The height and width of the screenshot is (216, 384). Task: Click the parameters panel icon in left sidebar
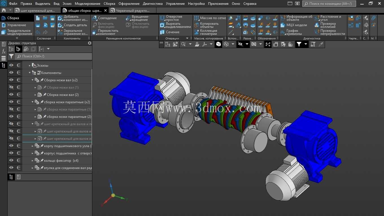(4, 44)
